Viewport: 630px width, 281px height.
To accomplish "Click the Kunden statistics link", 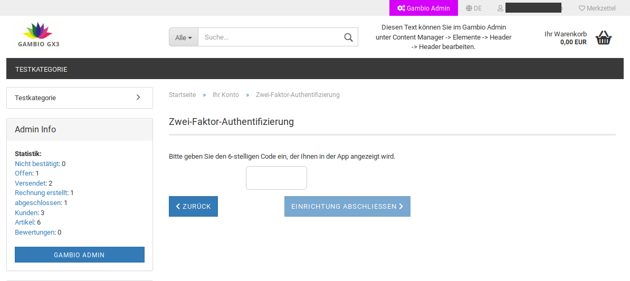I will tap(26, 212).
